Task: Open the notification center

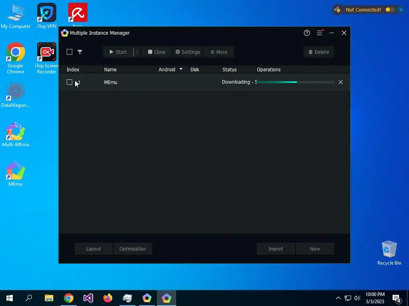Action: (x=397, y=298)
